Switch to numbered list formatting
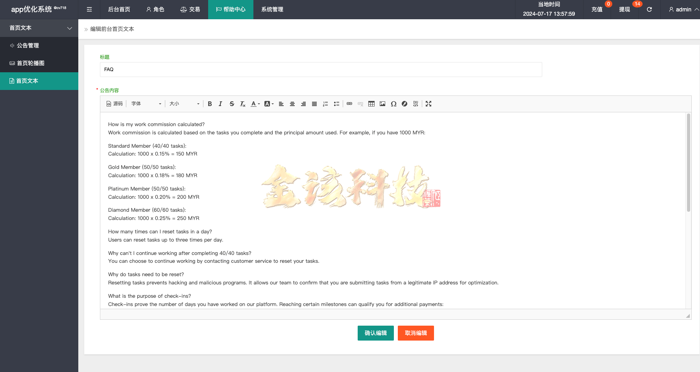The image size is (700, 372). click(325, 104)
